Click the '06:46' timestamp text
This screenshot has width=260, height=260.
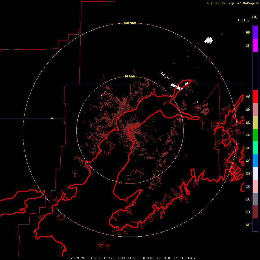188,258
